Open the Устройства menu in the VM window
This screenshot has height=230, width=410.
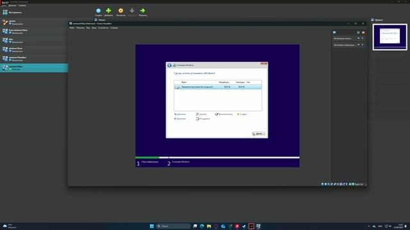103,27
